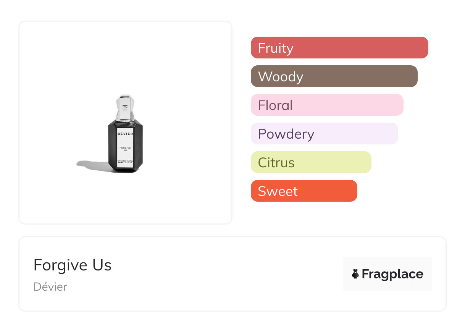Screen dimensions: 465x330
Task: Click the silver collar at bottle neck
Action: (125, 120)
